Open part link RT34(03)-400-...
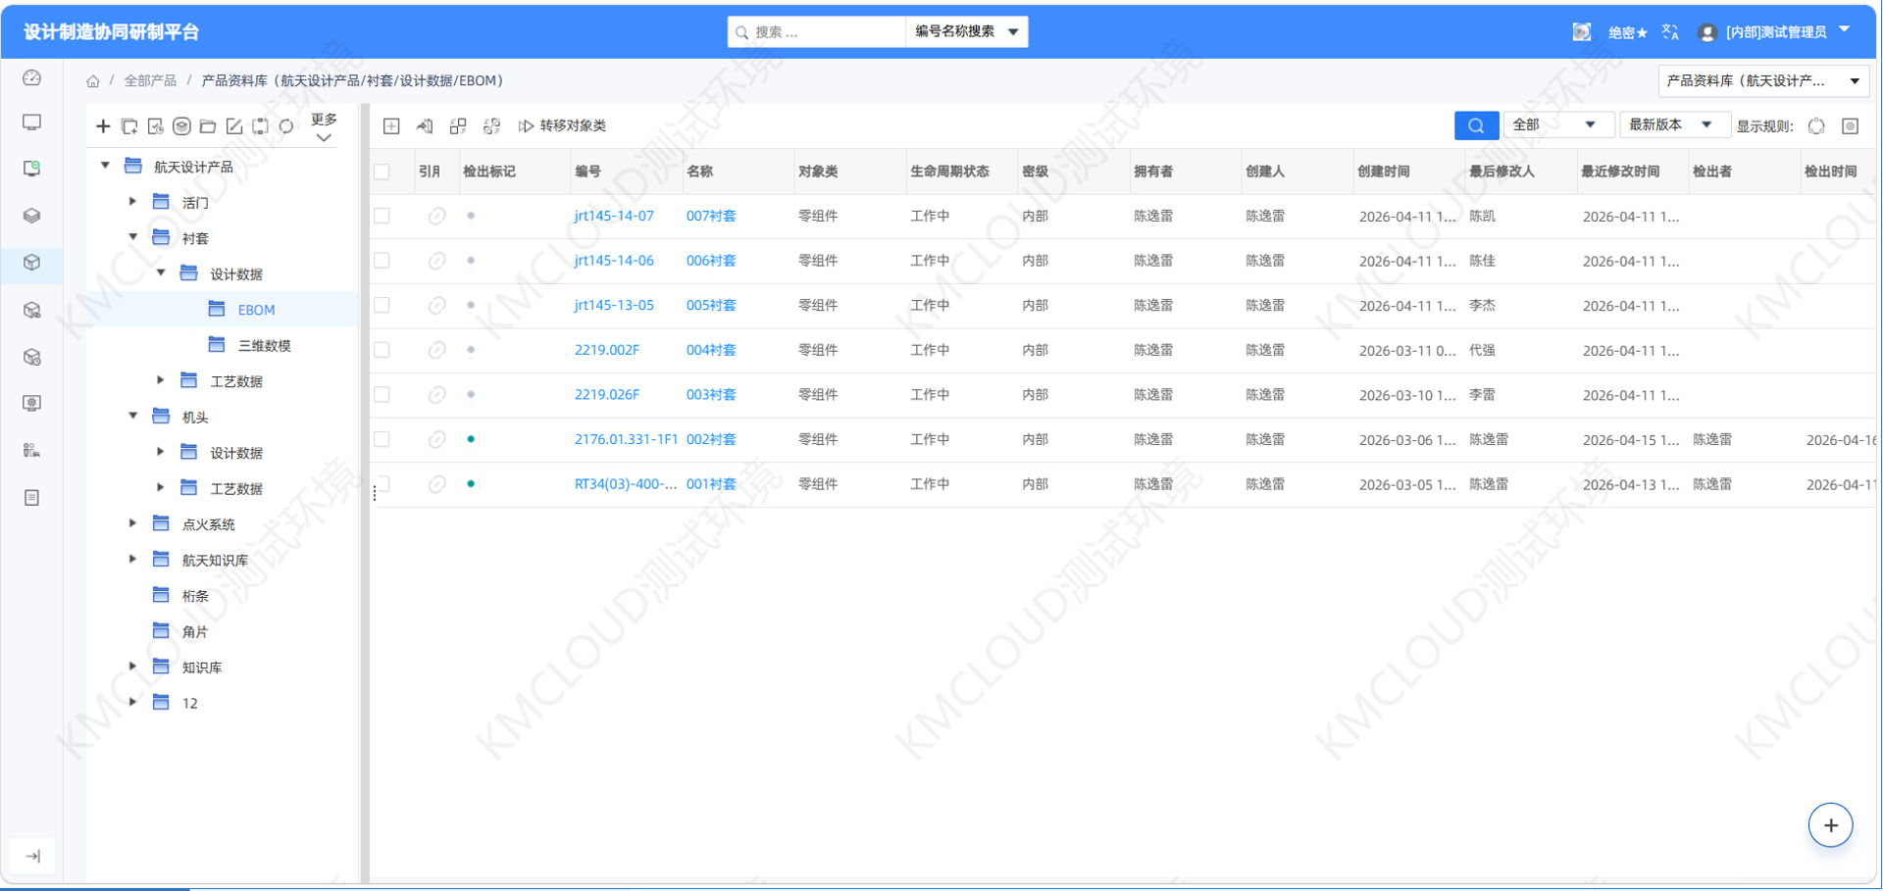The height and width of the screenshot is (891, 1883). [626, 484]
